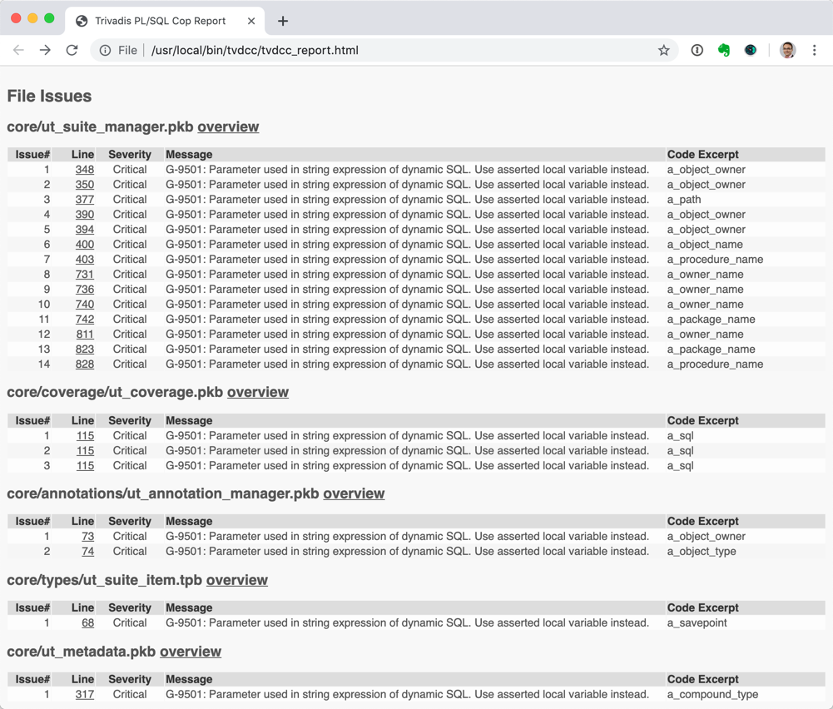Select a_owner_name excerpt on line 731 row

click(x=705, y=274)
